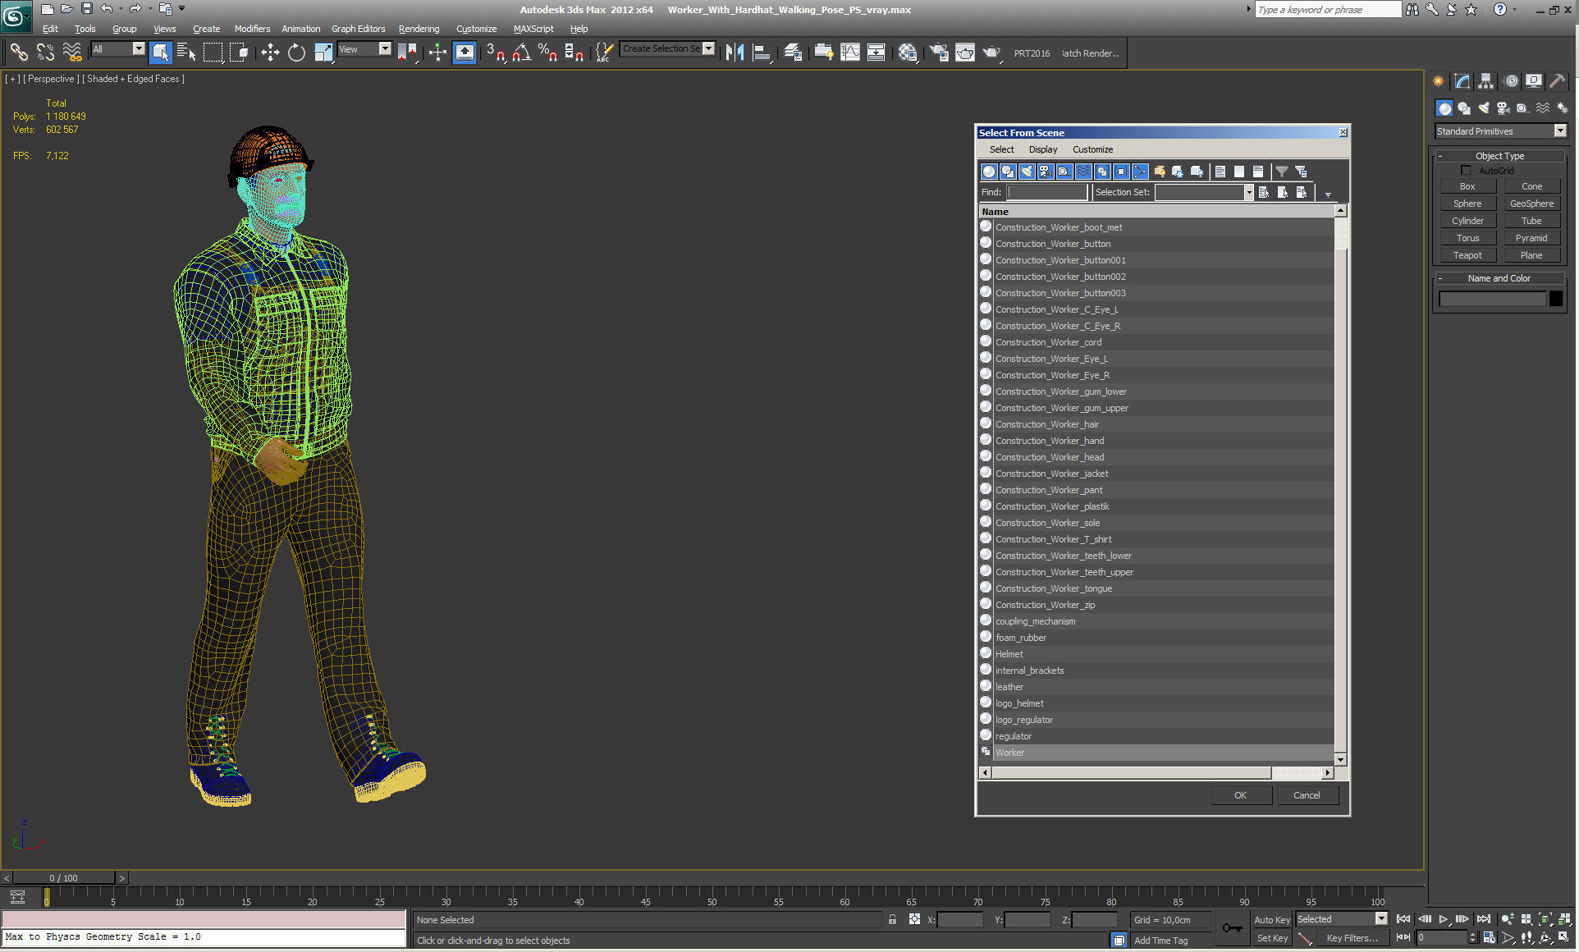Open the selection filter 'All' dropdown
1579x952 pixels.
(x=139, y=49)
